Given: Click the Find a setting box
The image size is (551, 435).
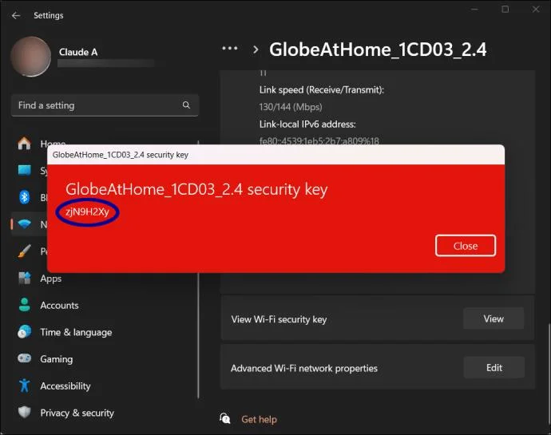Looking at the screenshot, I should tap(105, 105).
